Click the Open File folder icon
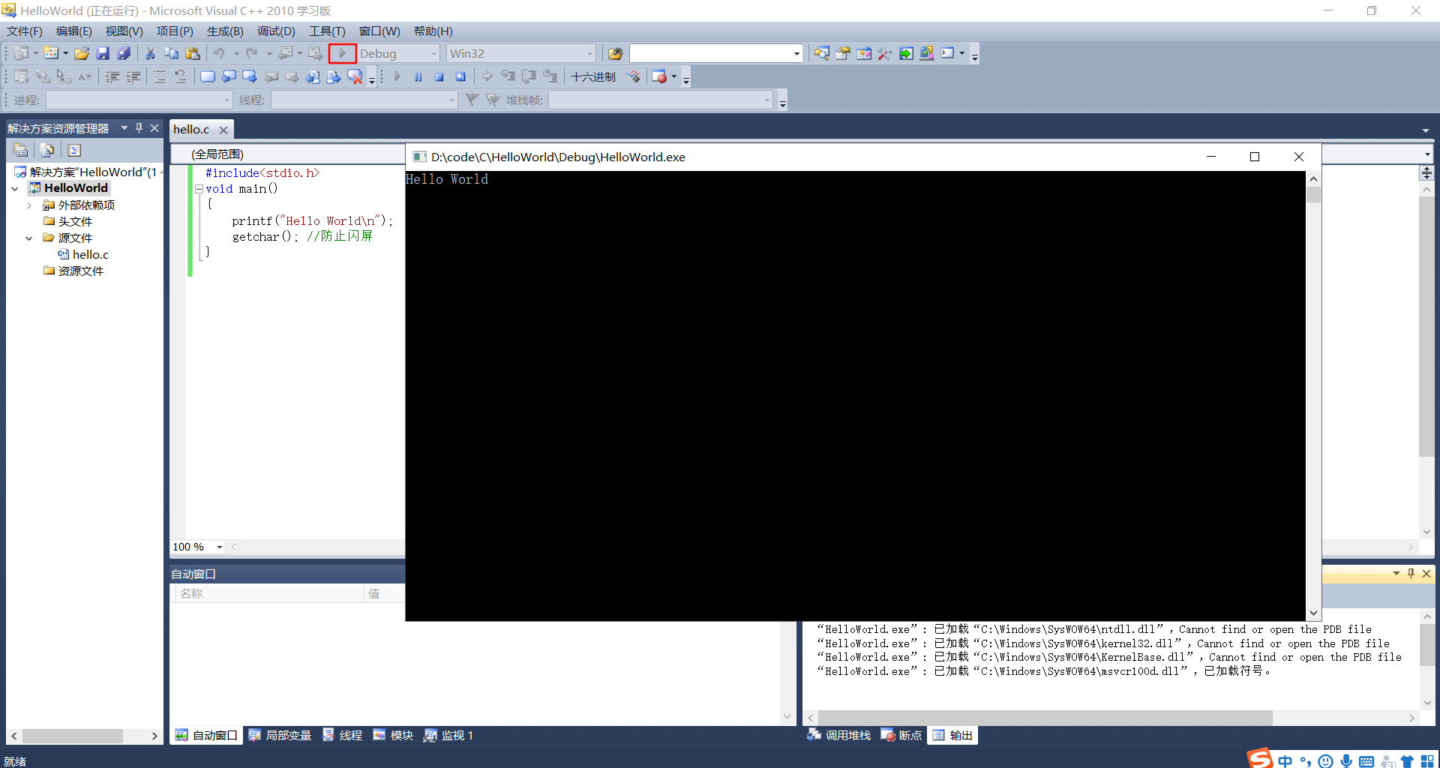This screenshot has height=768, width=1440. tap(82, 53)
